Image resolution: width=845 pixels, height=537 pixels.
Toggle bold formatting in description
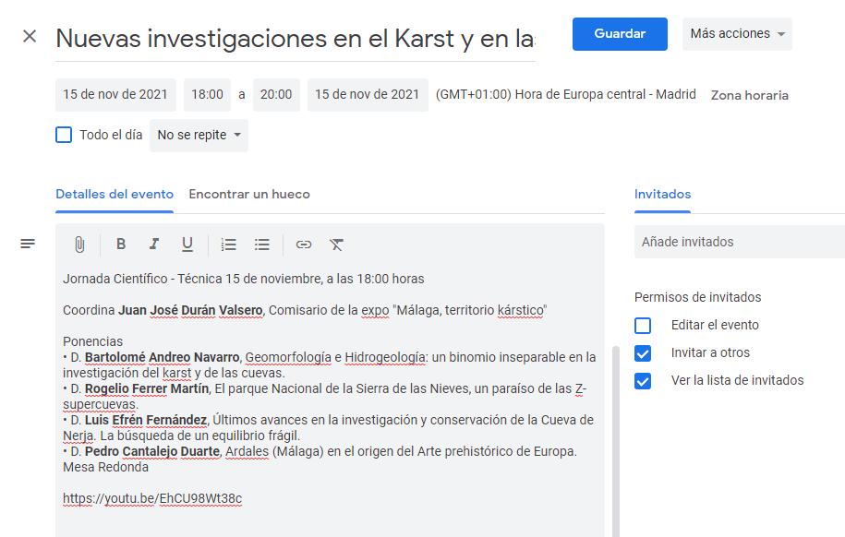coord(121,244)
